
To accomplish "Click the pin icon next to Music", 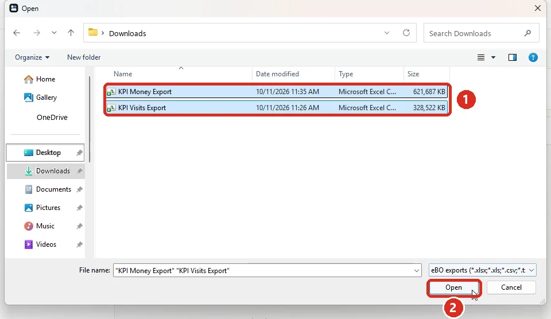I will click(x=79, y=226).
